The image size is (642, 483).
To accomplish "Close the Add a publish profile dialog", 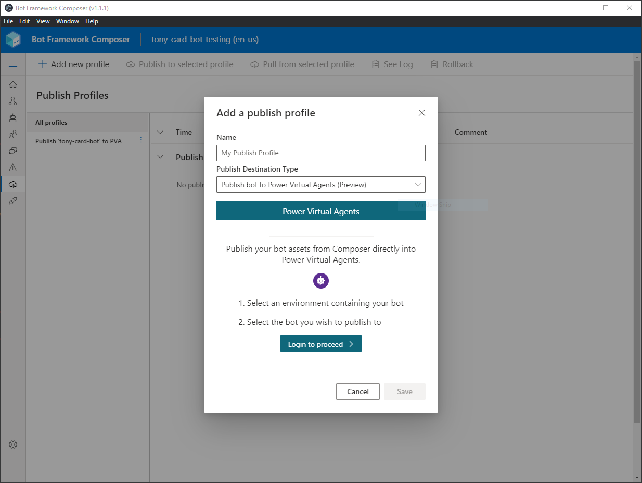I will click(x=422, y=113).
